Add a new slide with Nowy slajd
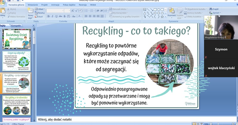238x125 pixels. coord(30,13)
